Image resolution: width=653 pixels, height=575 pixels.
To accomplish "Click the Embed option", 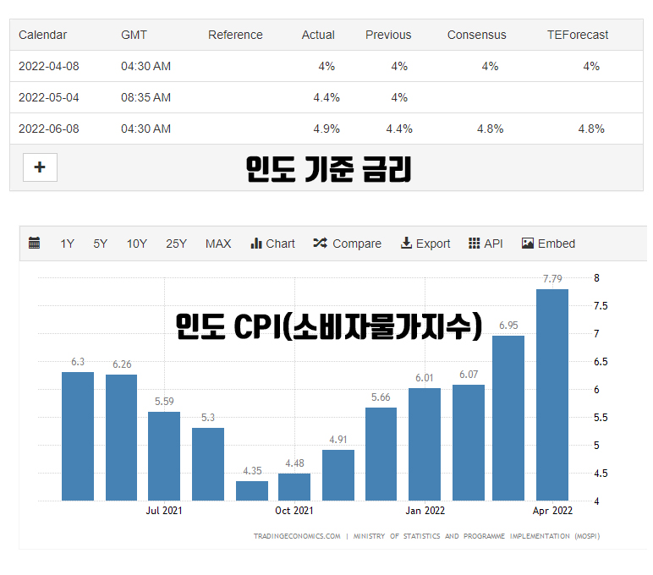I will pos(548,244).
